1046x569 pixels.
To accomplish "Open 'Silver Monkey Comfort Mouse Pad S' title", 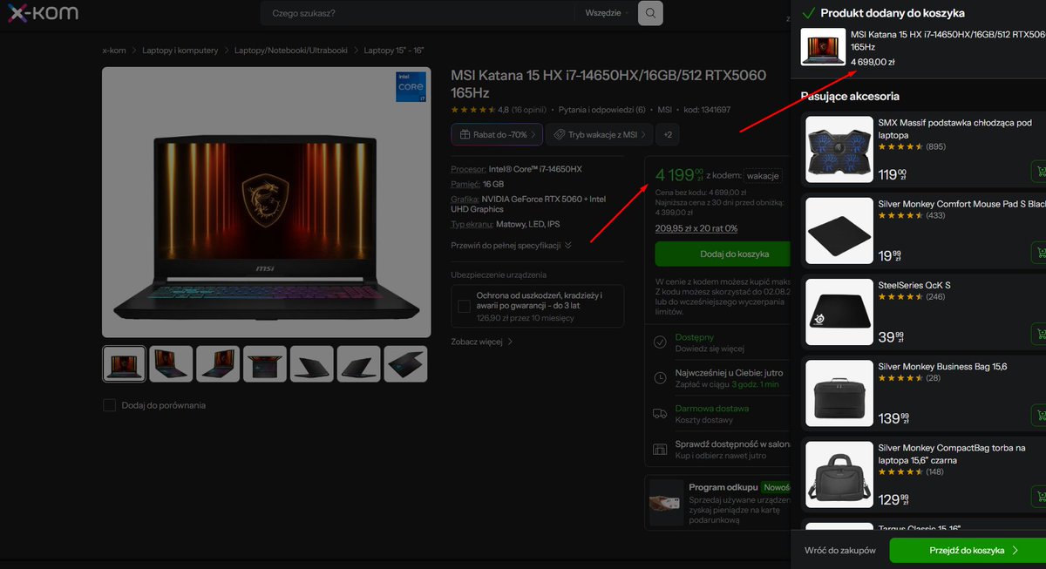I will [961, 204].
